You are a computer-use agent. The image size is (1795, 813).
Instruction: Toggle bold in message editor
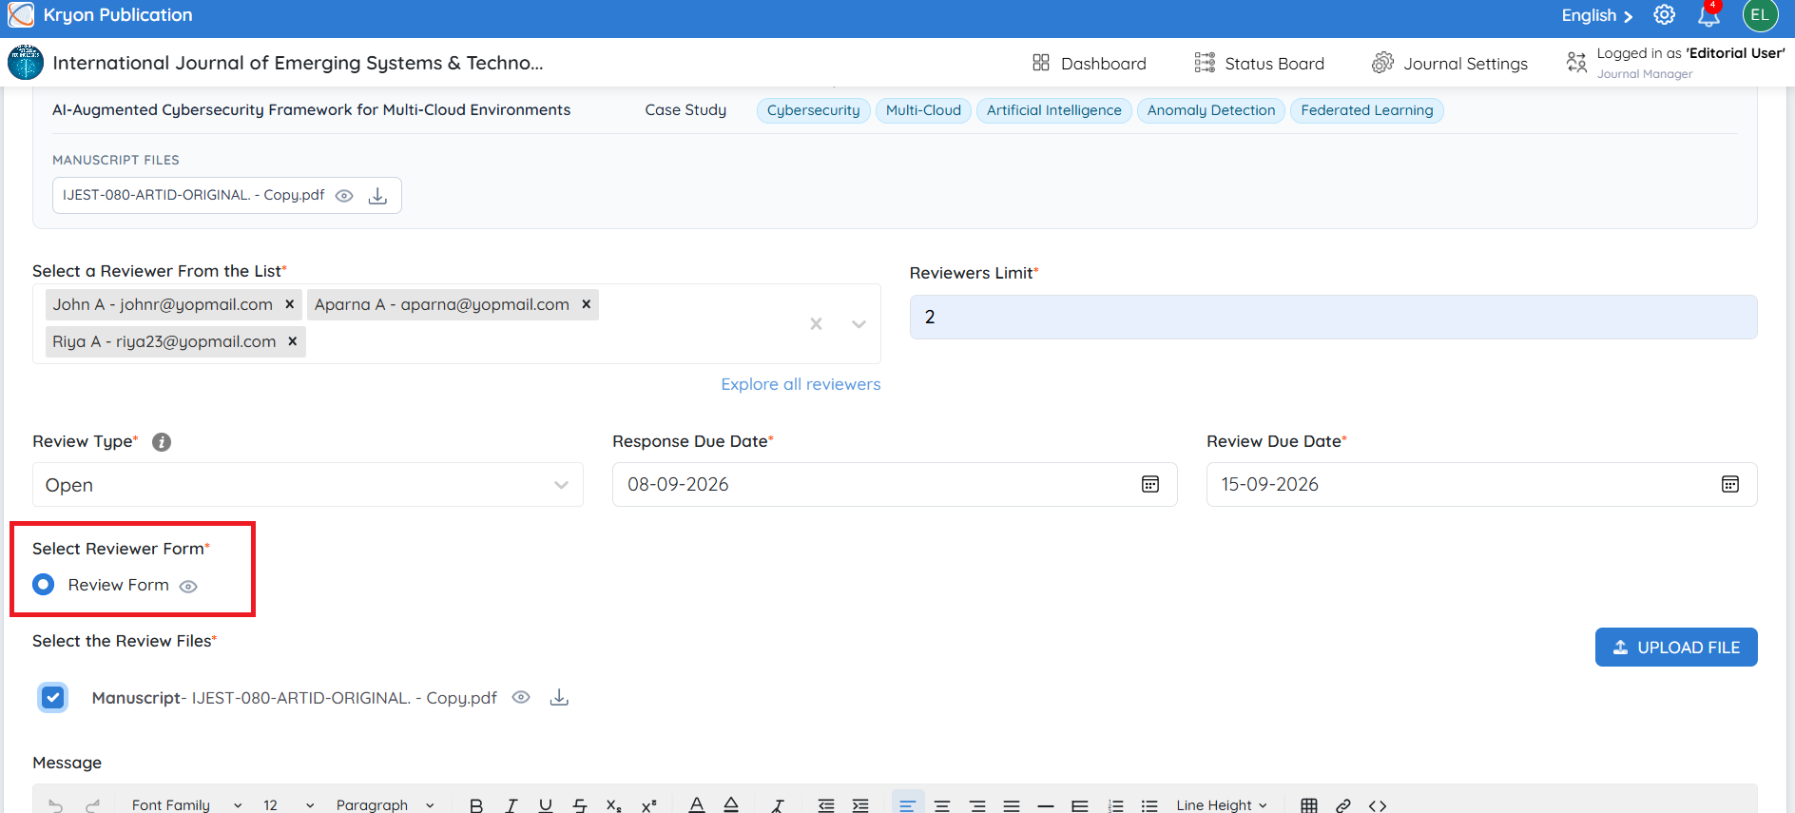[x=476, y=804]
